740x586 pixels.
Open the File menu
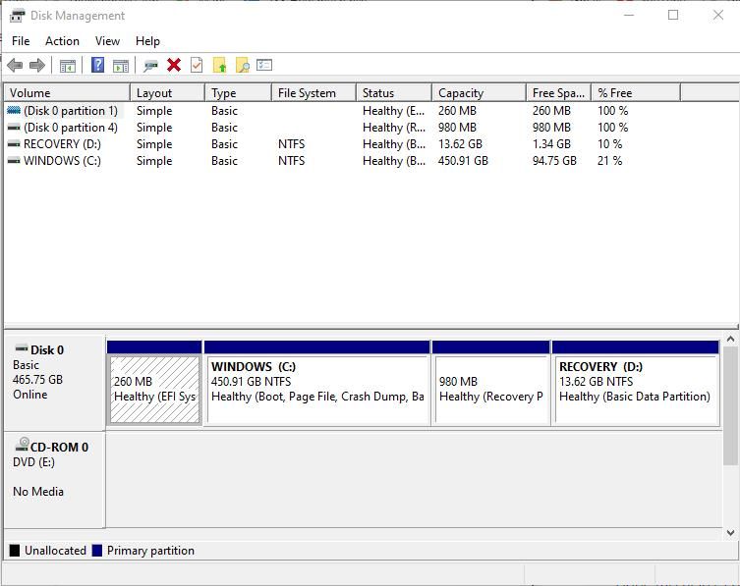click(x=21, y=41)
